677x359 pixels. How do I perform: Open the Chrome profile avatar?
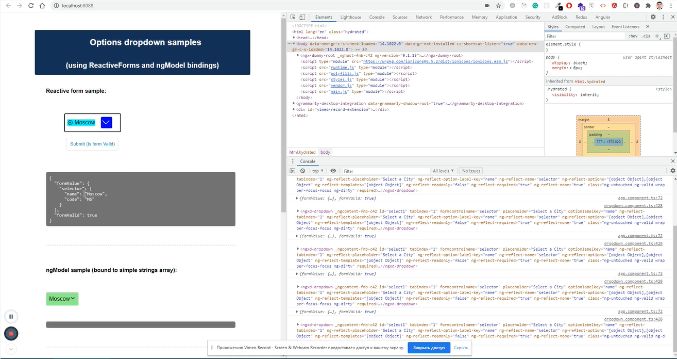pyautogui.click(x=659, y=6)
